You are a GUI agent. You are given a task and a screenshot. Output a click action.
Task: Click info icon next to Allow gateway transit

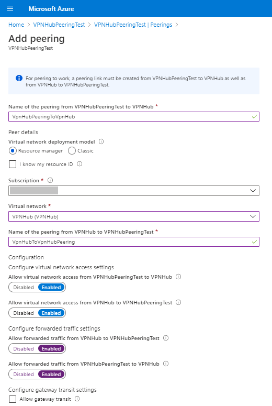point(77,399)
